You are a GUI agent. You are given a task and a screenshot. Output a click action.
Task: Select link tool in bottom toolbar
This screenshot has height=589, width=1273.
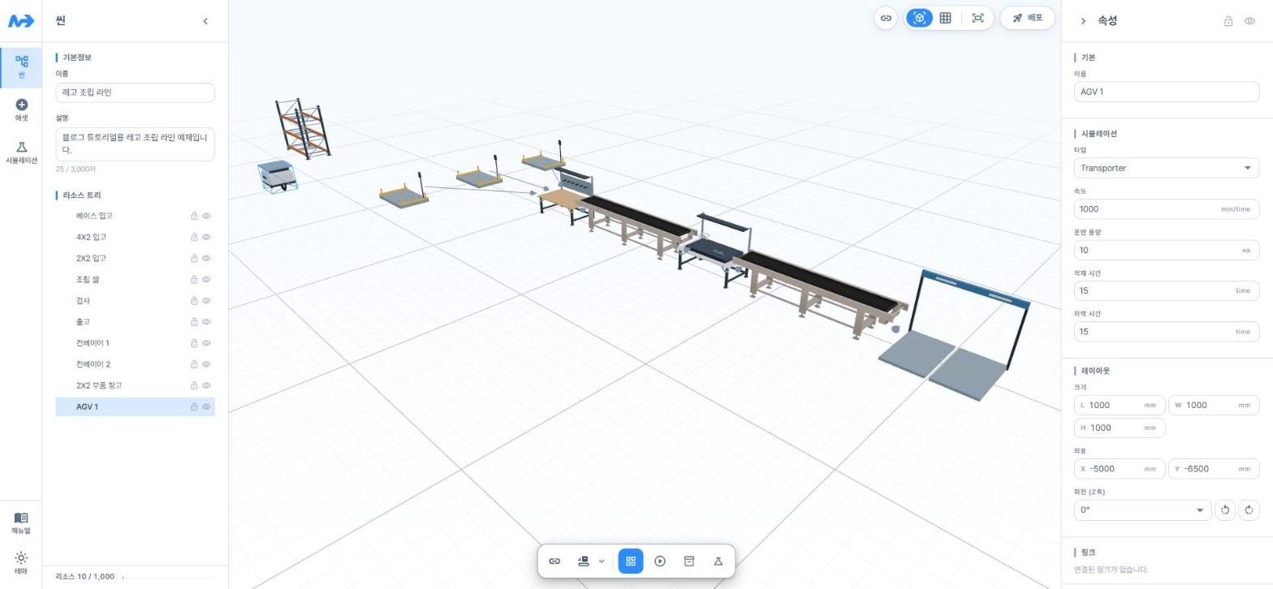(x=555, y=561)
